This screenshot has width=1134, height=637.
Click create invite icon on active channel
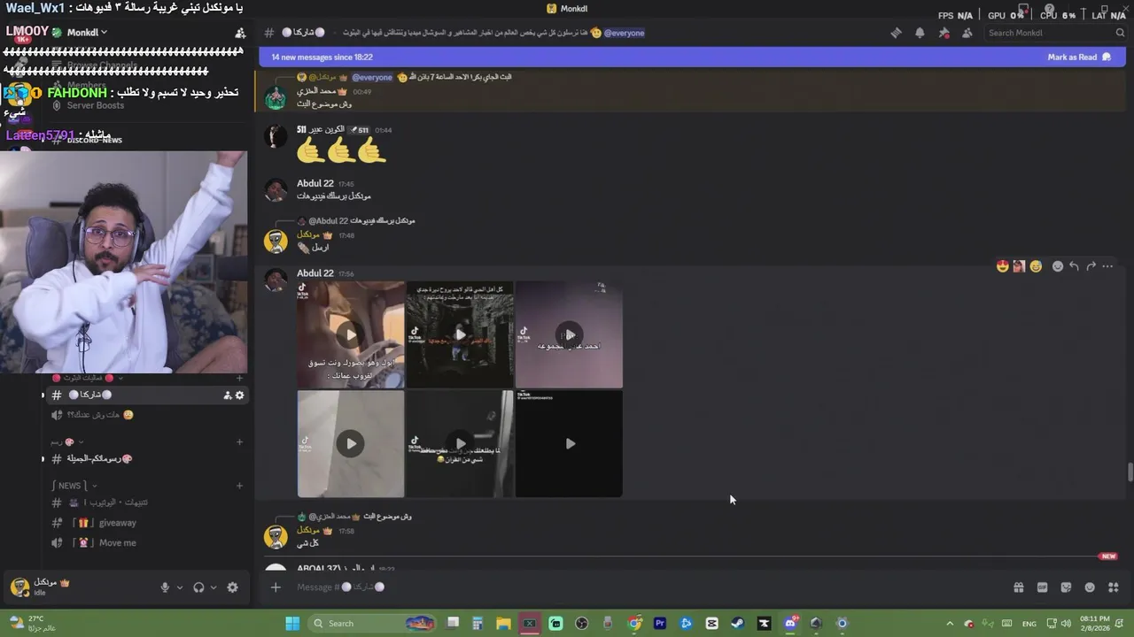coord(227,395)
